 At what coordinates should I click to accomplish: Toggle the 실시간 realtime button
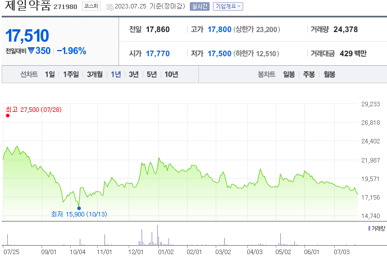coord(199,6)
